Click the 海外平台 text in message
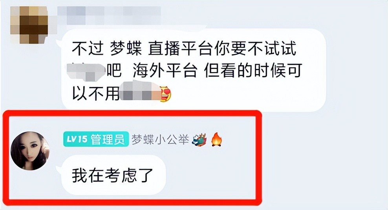The width and height of the screenshot is (388, 210). click(x=165, y=70)
